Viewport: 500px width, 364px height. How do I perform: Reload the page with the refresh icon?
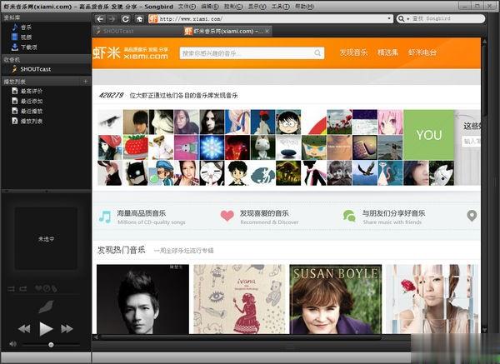coord(126,19)
